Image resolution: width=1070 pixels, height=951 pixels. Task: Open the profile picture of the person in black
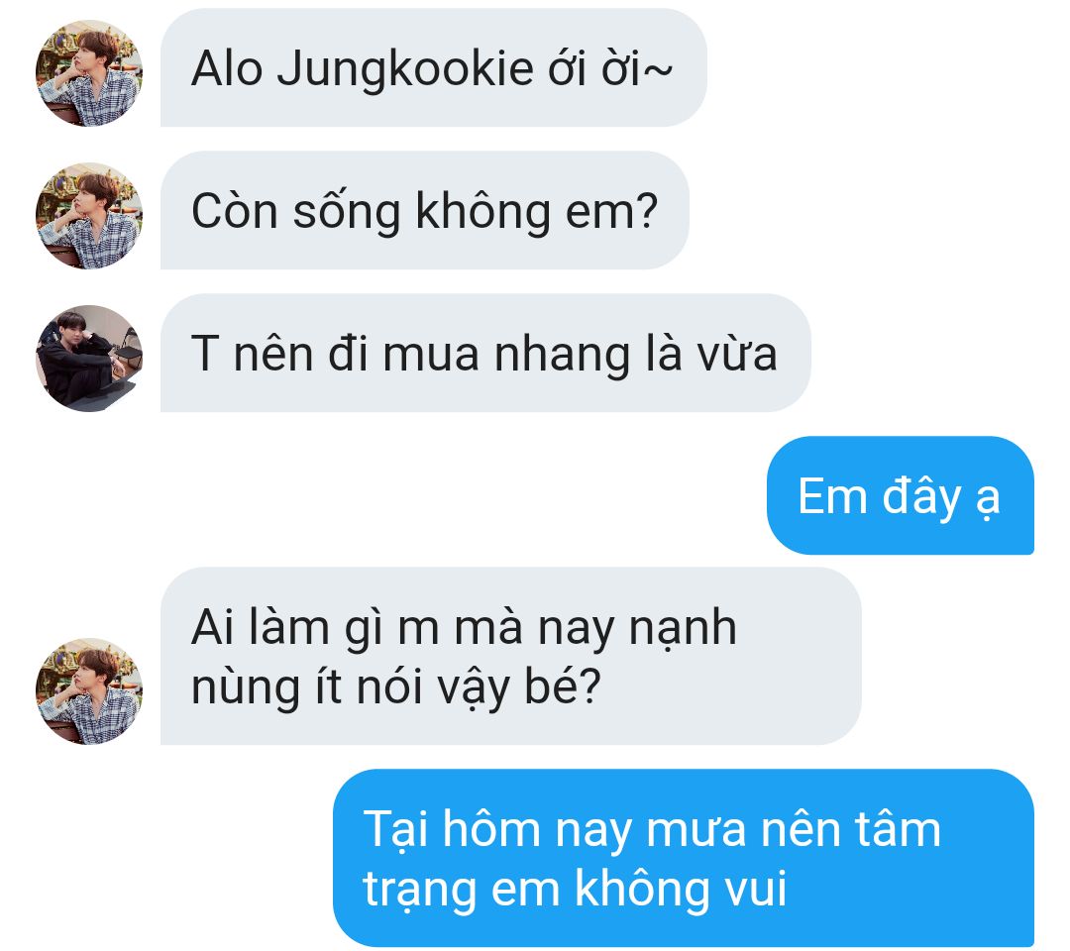click(x=89, y=359)
